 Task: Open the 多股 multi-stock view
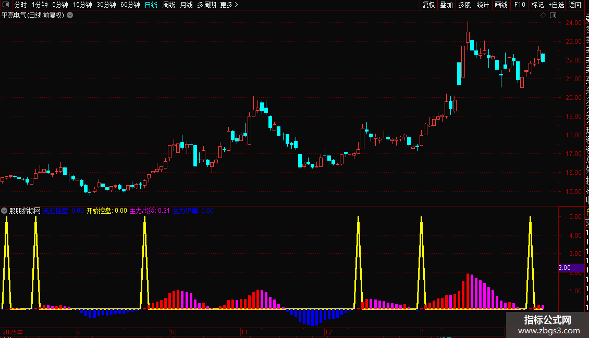click(464, 5)
